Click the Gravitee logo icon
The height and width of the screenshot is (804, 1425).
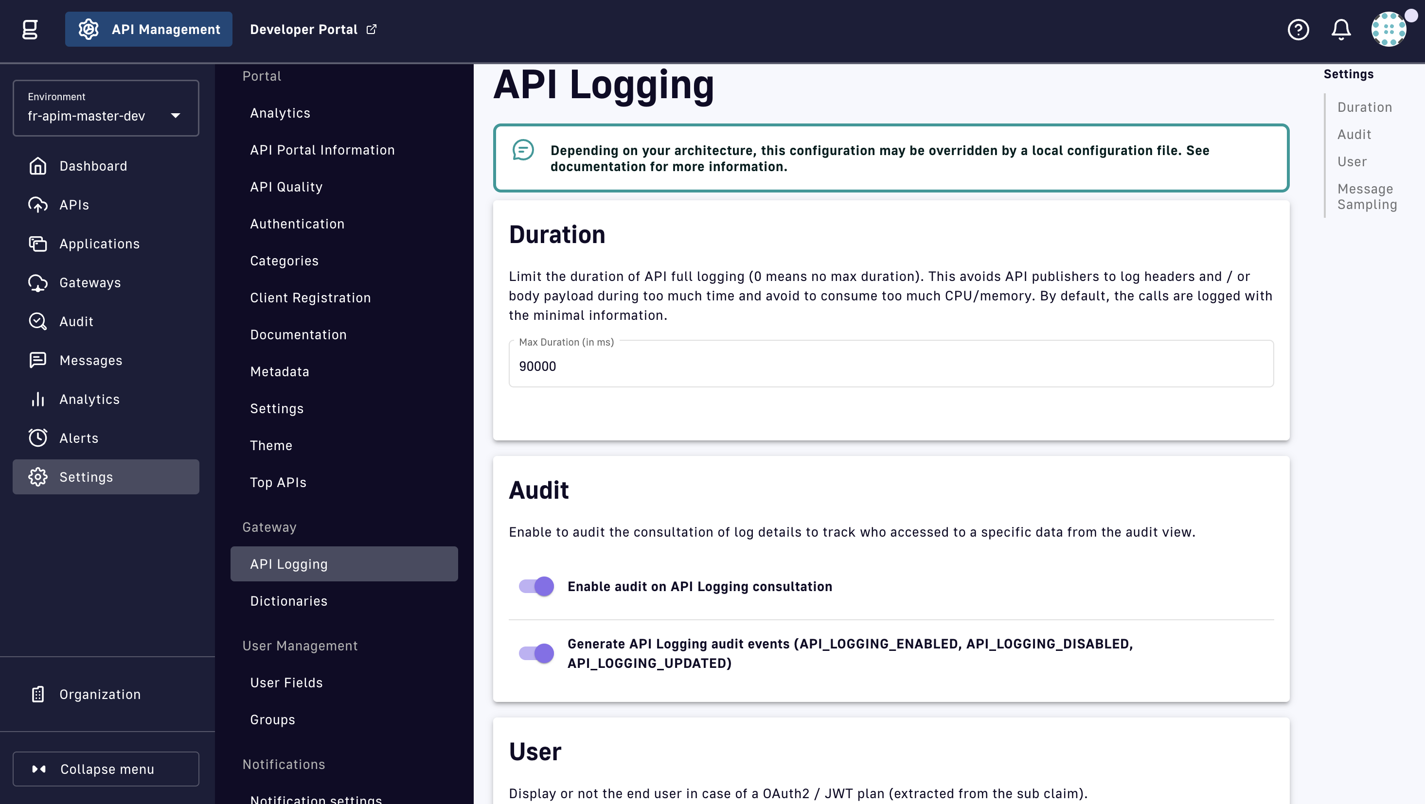click(x=30, y=29)
